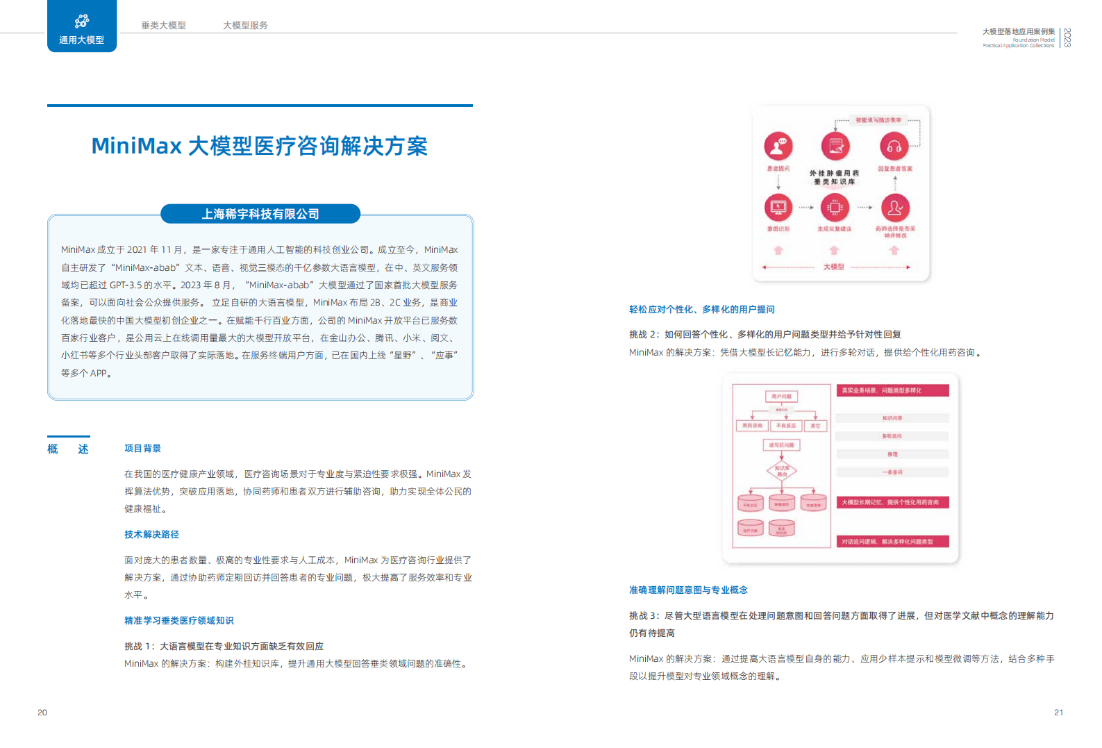Click the 精准学习垂类医疗领域知识 heading
The width and height of the screenshot is (1102, 748).
179,621
